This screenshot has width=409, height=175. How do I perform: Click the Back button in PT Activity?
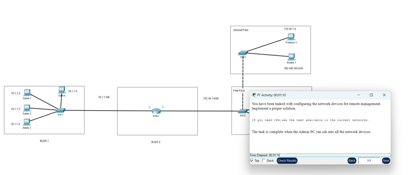coord(351,161)
